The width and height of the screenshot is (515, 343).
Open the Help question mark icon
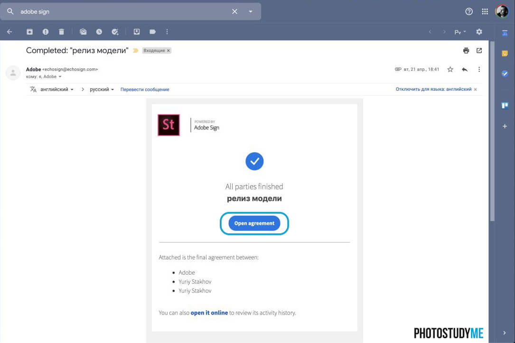pyautogui.click(x=469, y=11)
